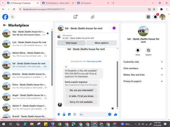Viewport: 170px width, 127px height.
Task: Send quick response 'Sorry, it's not available.'
Action: (81, 102)
